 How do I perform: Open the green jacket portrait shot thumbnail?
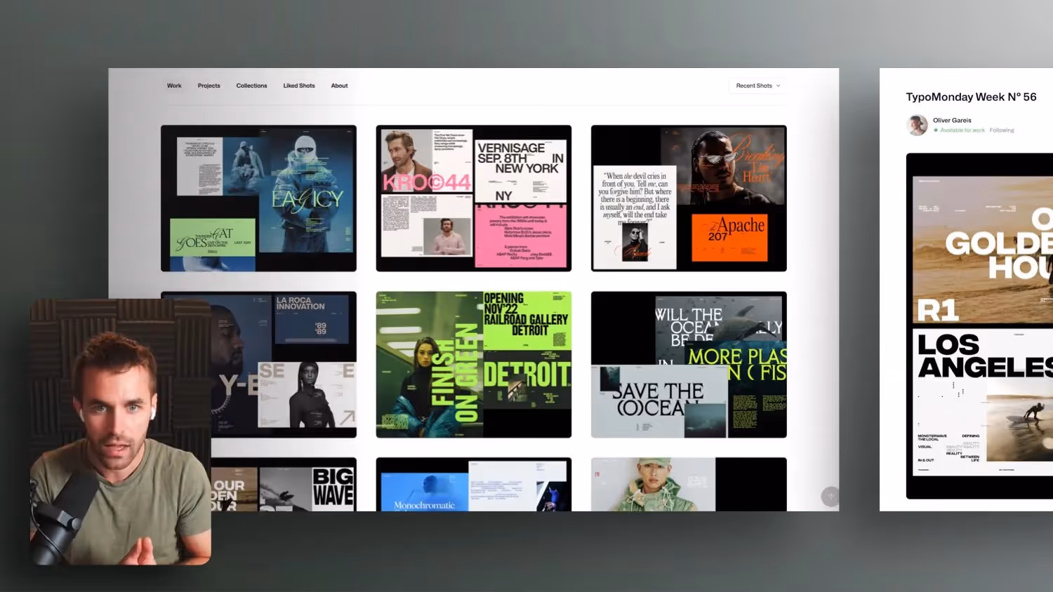click(x=689, y=485)
